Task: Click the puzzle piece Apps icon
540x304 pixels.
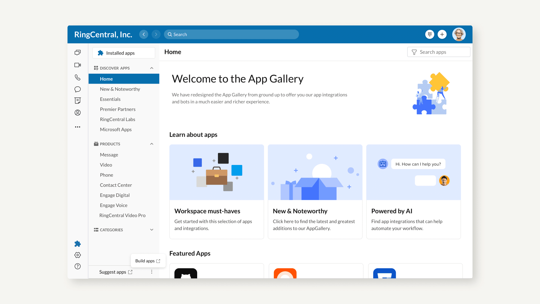Action: (78, 244)
